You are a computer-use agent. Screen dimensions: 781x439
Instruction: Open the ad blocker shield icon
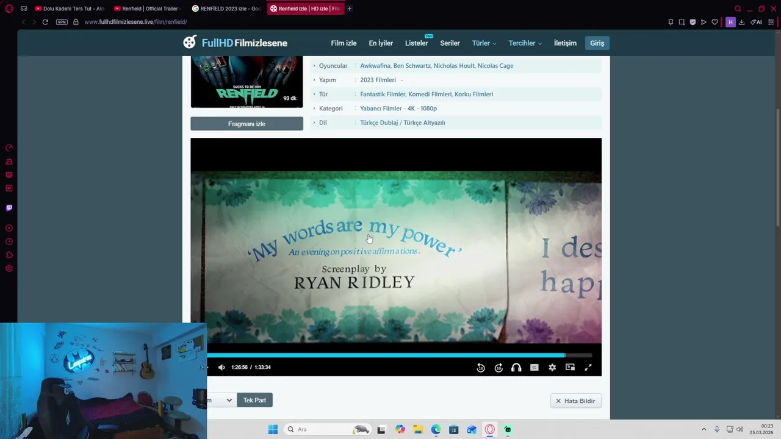pos(693,22)
